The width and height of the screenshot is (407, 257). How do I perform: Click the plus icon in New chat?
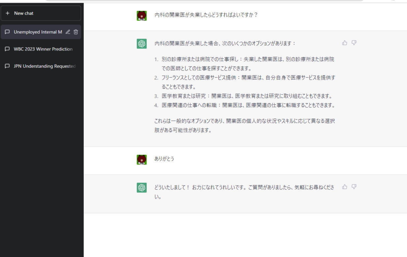click(8, 13)
